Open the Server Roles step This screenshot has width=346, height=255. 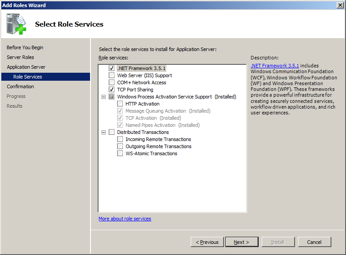click(x=20, y=57)
